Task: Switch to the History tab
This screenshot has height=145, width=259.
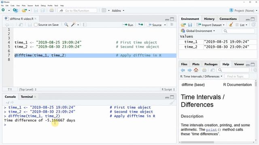Action: coord(209,19)
